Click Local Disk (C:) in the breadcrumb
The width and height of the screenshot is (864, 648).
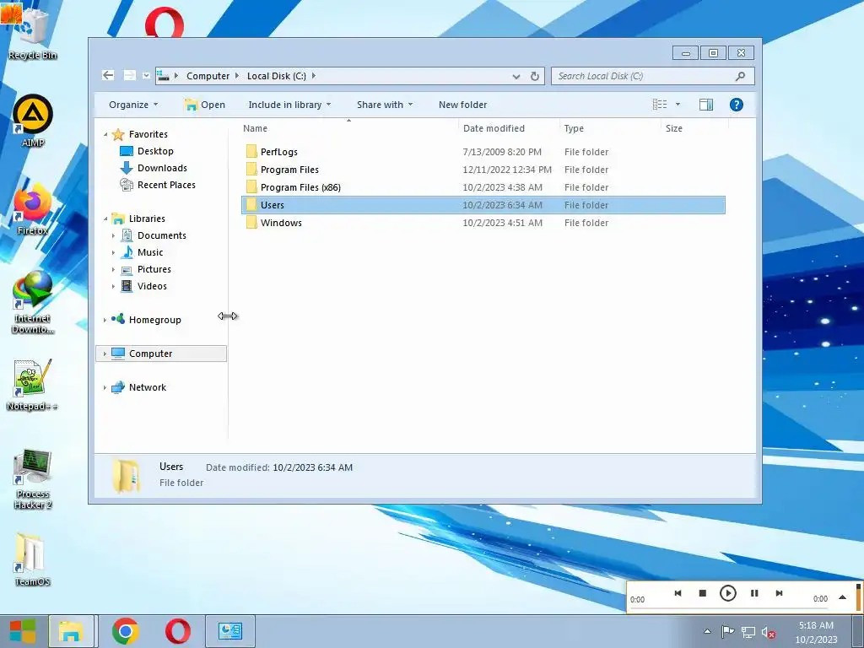[277, 76]
